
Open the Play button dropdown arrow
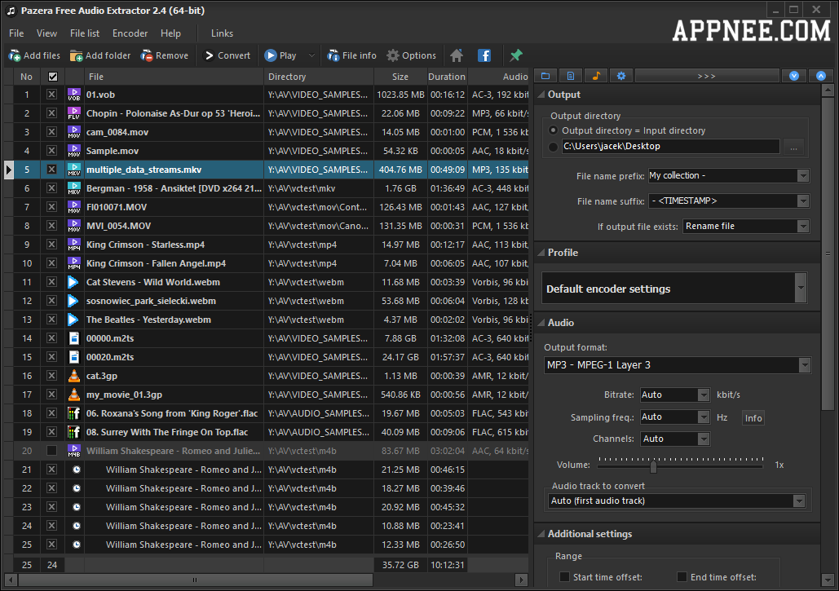[x=311, y=55]
